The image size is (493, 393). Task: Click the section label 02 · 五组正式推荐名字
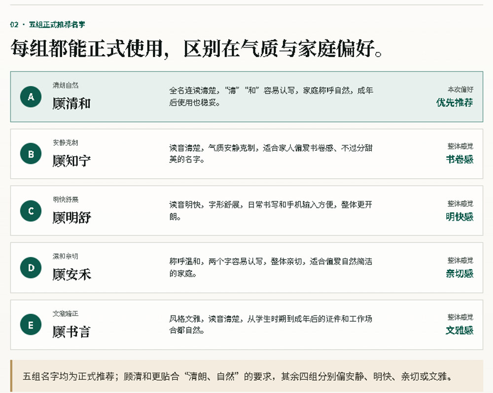[x=47, y=25]
